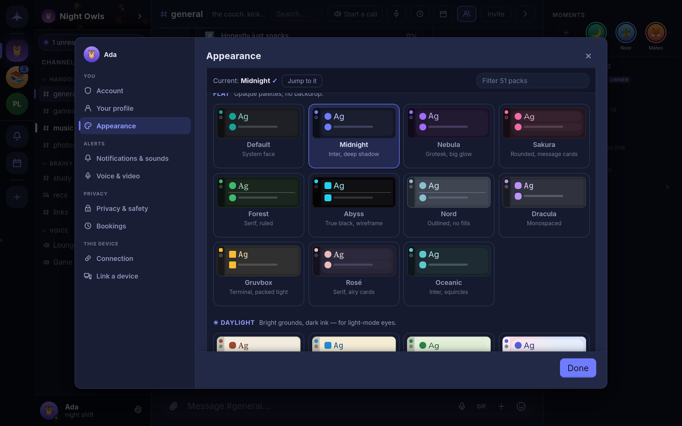This screenshot has height=426, width=682.
Task: Click the selected Midnight theme card
Action: pyautogui.click(x=354, y=136)
